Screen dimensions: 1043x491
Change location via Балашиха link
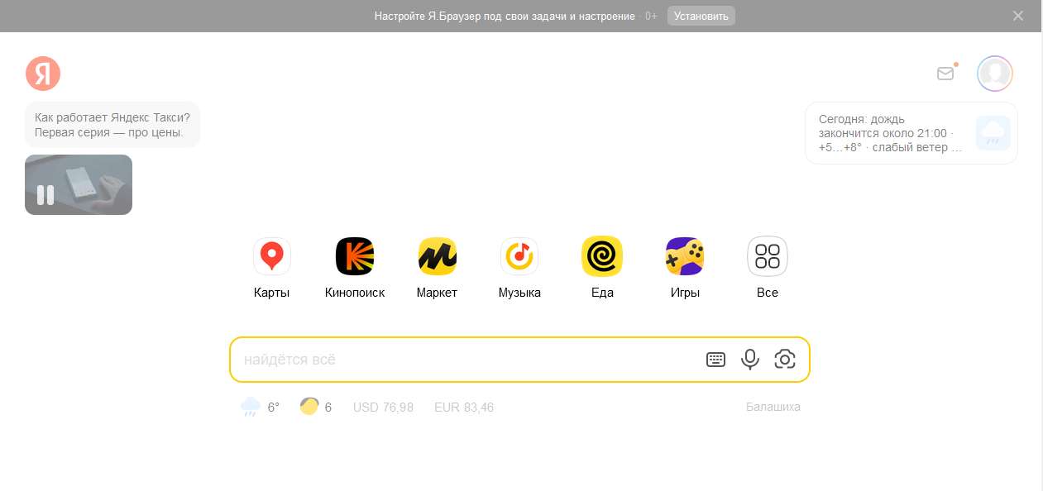pyautogui.click(x=773, y=407)
